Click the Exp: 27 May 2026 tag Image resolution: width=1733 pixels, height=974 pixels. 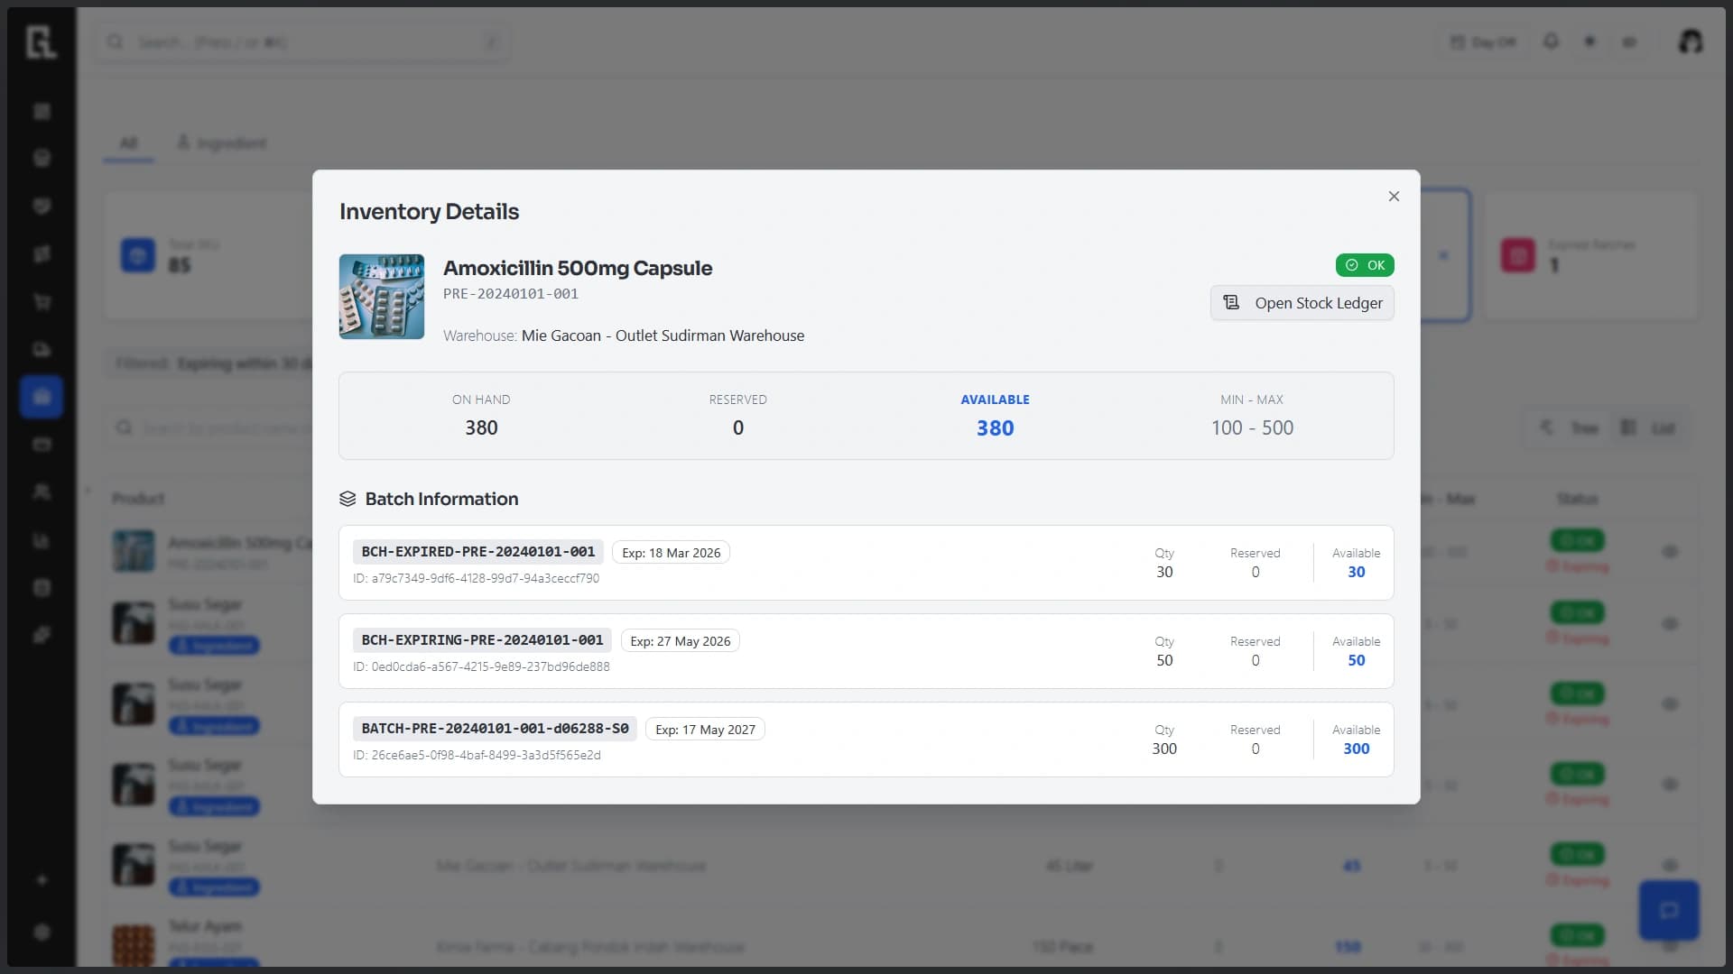680,641
